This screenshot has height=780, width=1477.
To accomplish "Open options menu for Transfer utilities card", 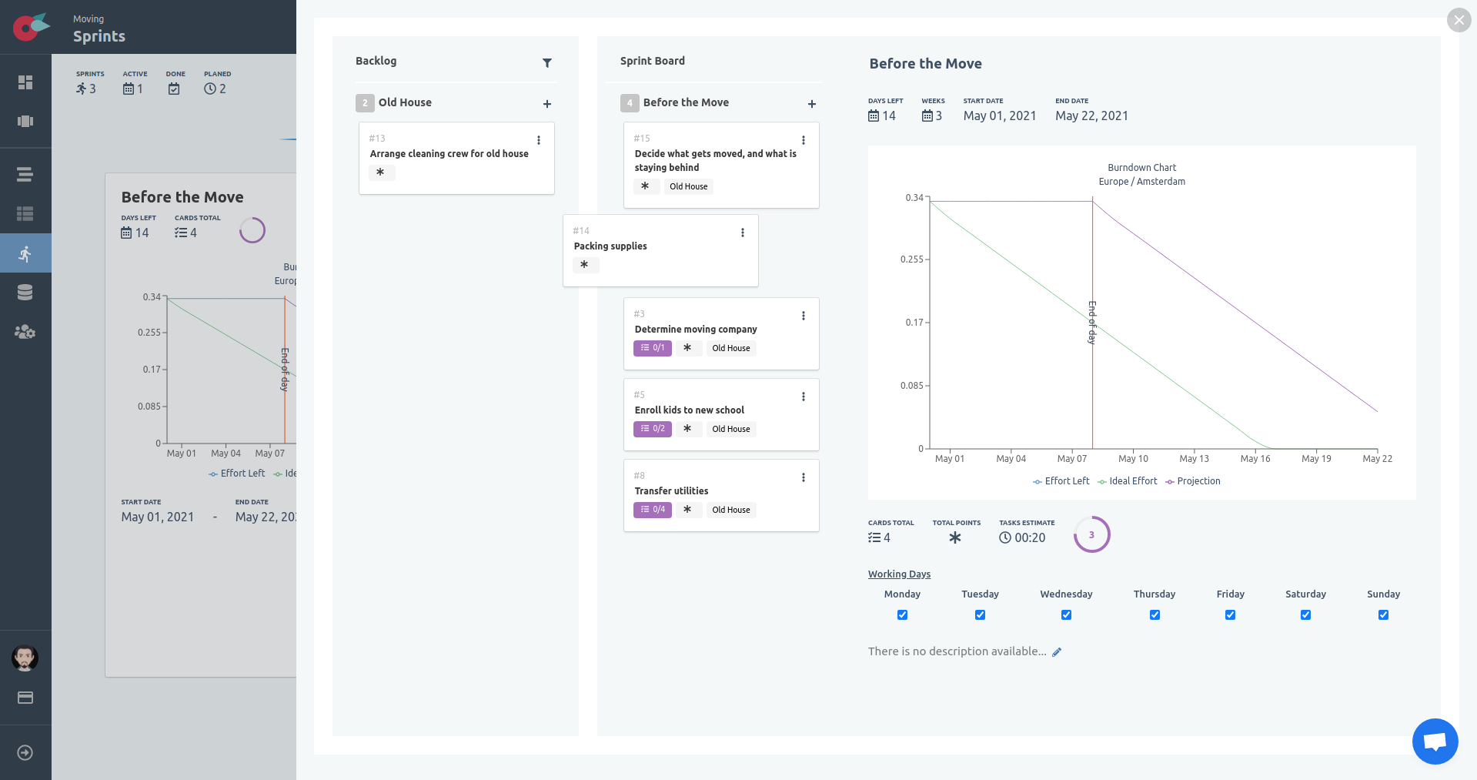I will (x=804, y=477).
